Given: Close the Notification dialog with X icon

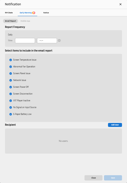Looking at the screenshot, I should (120, 4).
